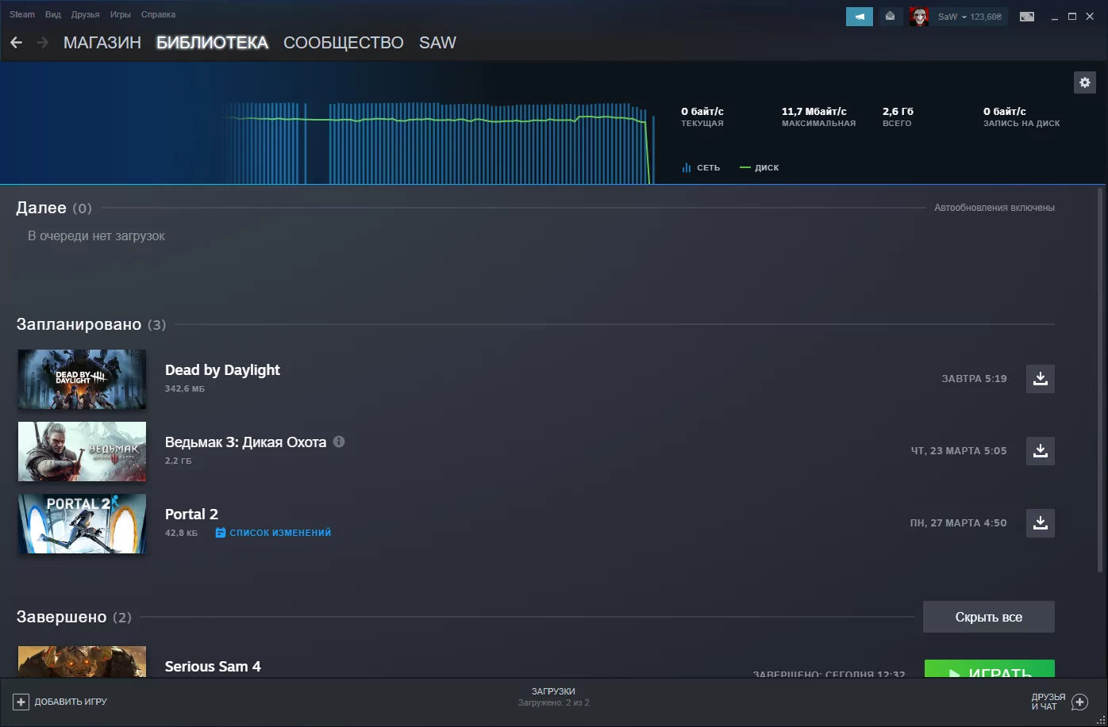Open the Друзья menu
Screen dimensions: 1108x727
pyautogui.click(x=86, y=14)
